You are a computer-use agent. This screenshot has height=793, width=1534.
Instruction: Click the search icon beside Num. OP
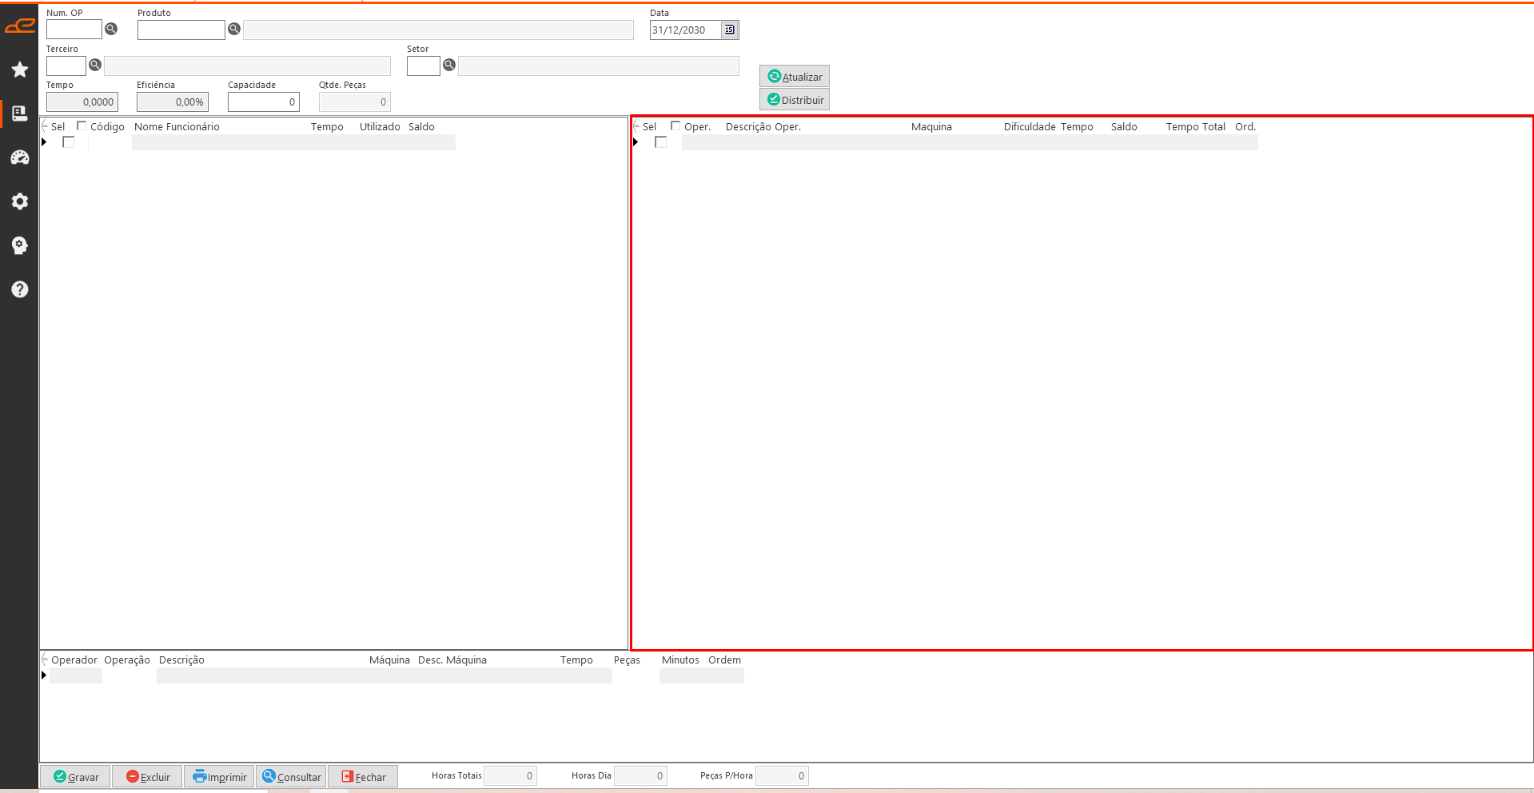pyautogui.click(x=112, y=29)
